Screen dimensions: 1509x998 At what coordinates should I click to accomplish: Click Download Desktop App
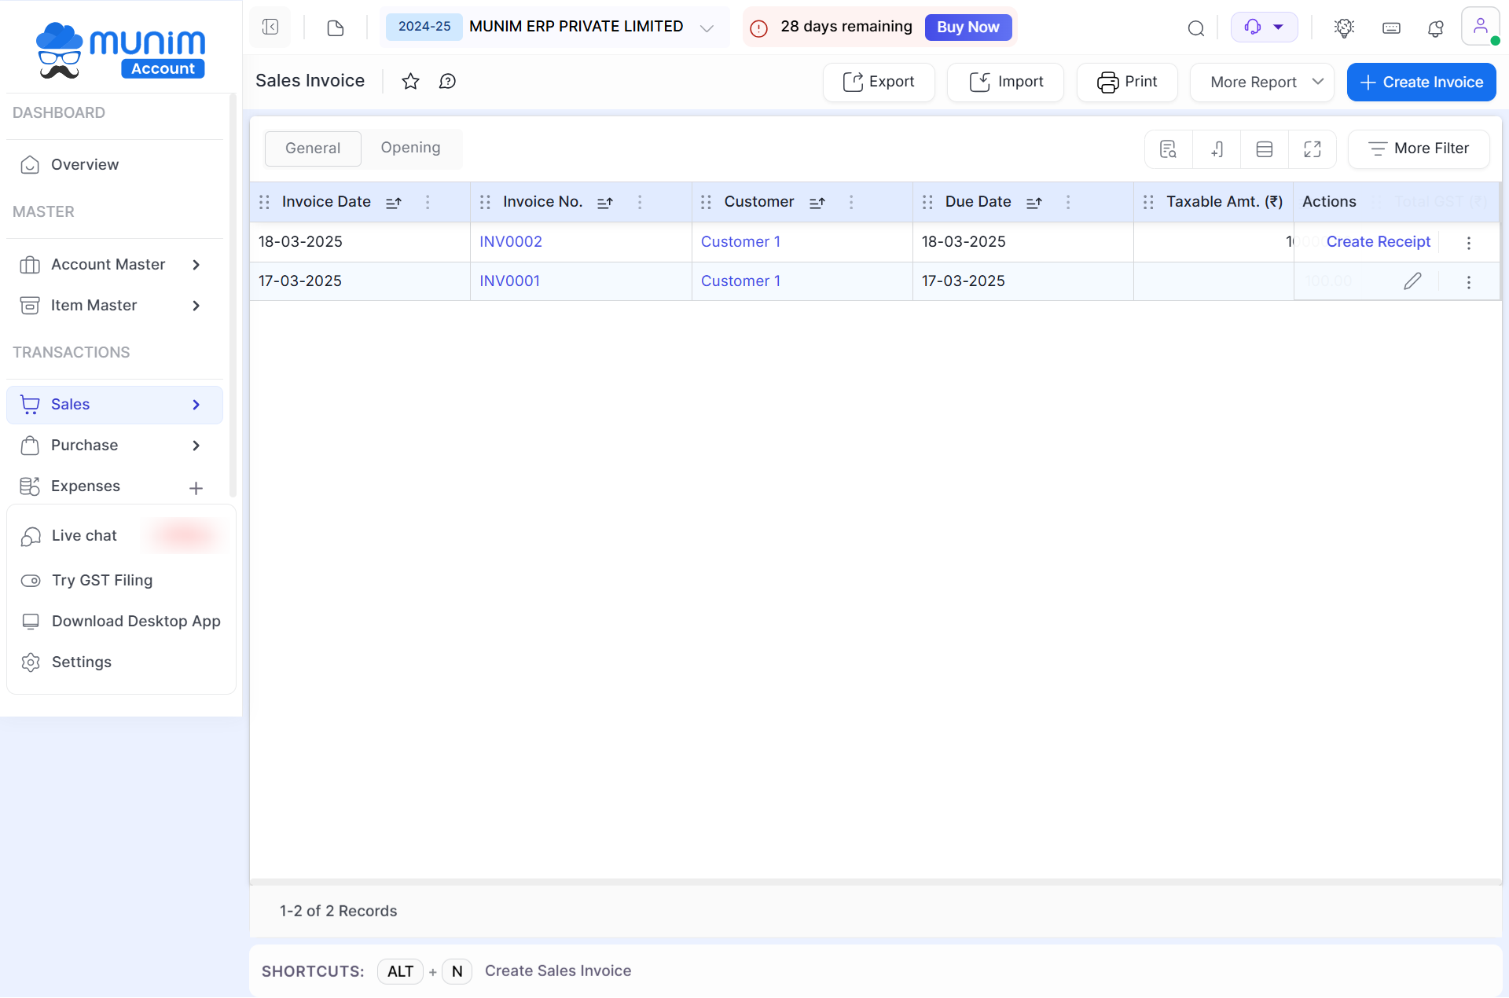click(136, 622)
